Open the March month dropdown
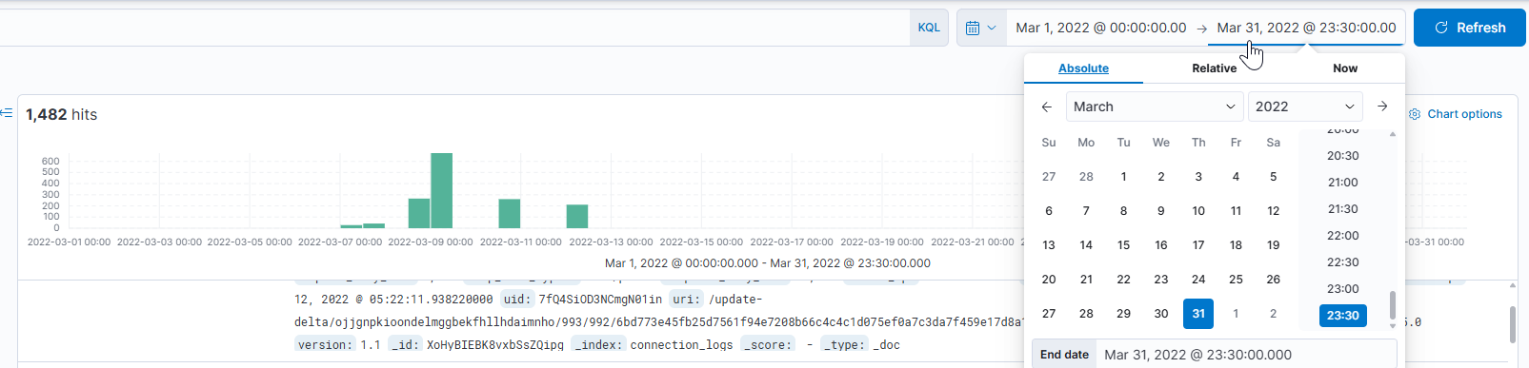 point(1155,107)
